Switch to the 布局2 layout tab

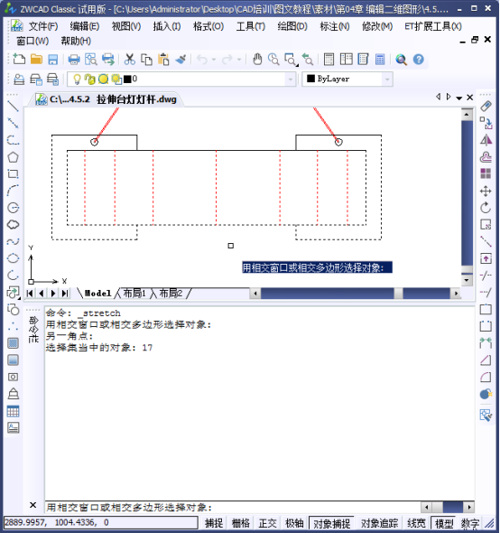[171, 293]
